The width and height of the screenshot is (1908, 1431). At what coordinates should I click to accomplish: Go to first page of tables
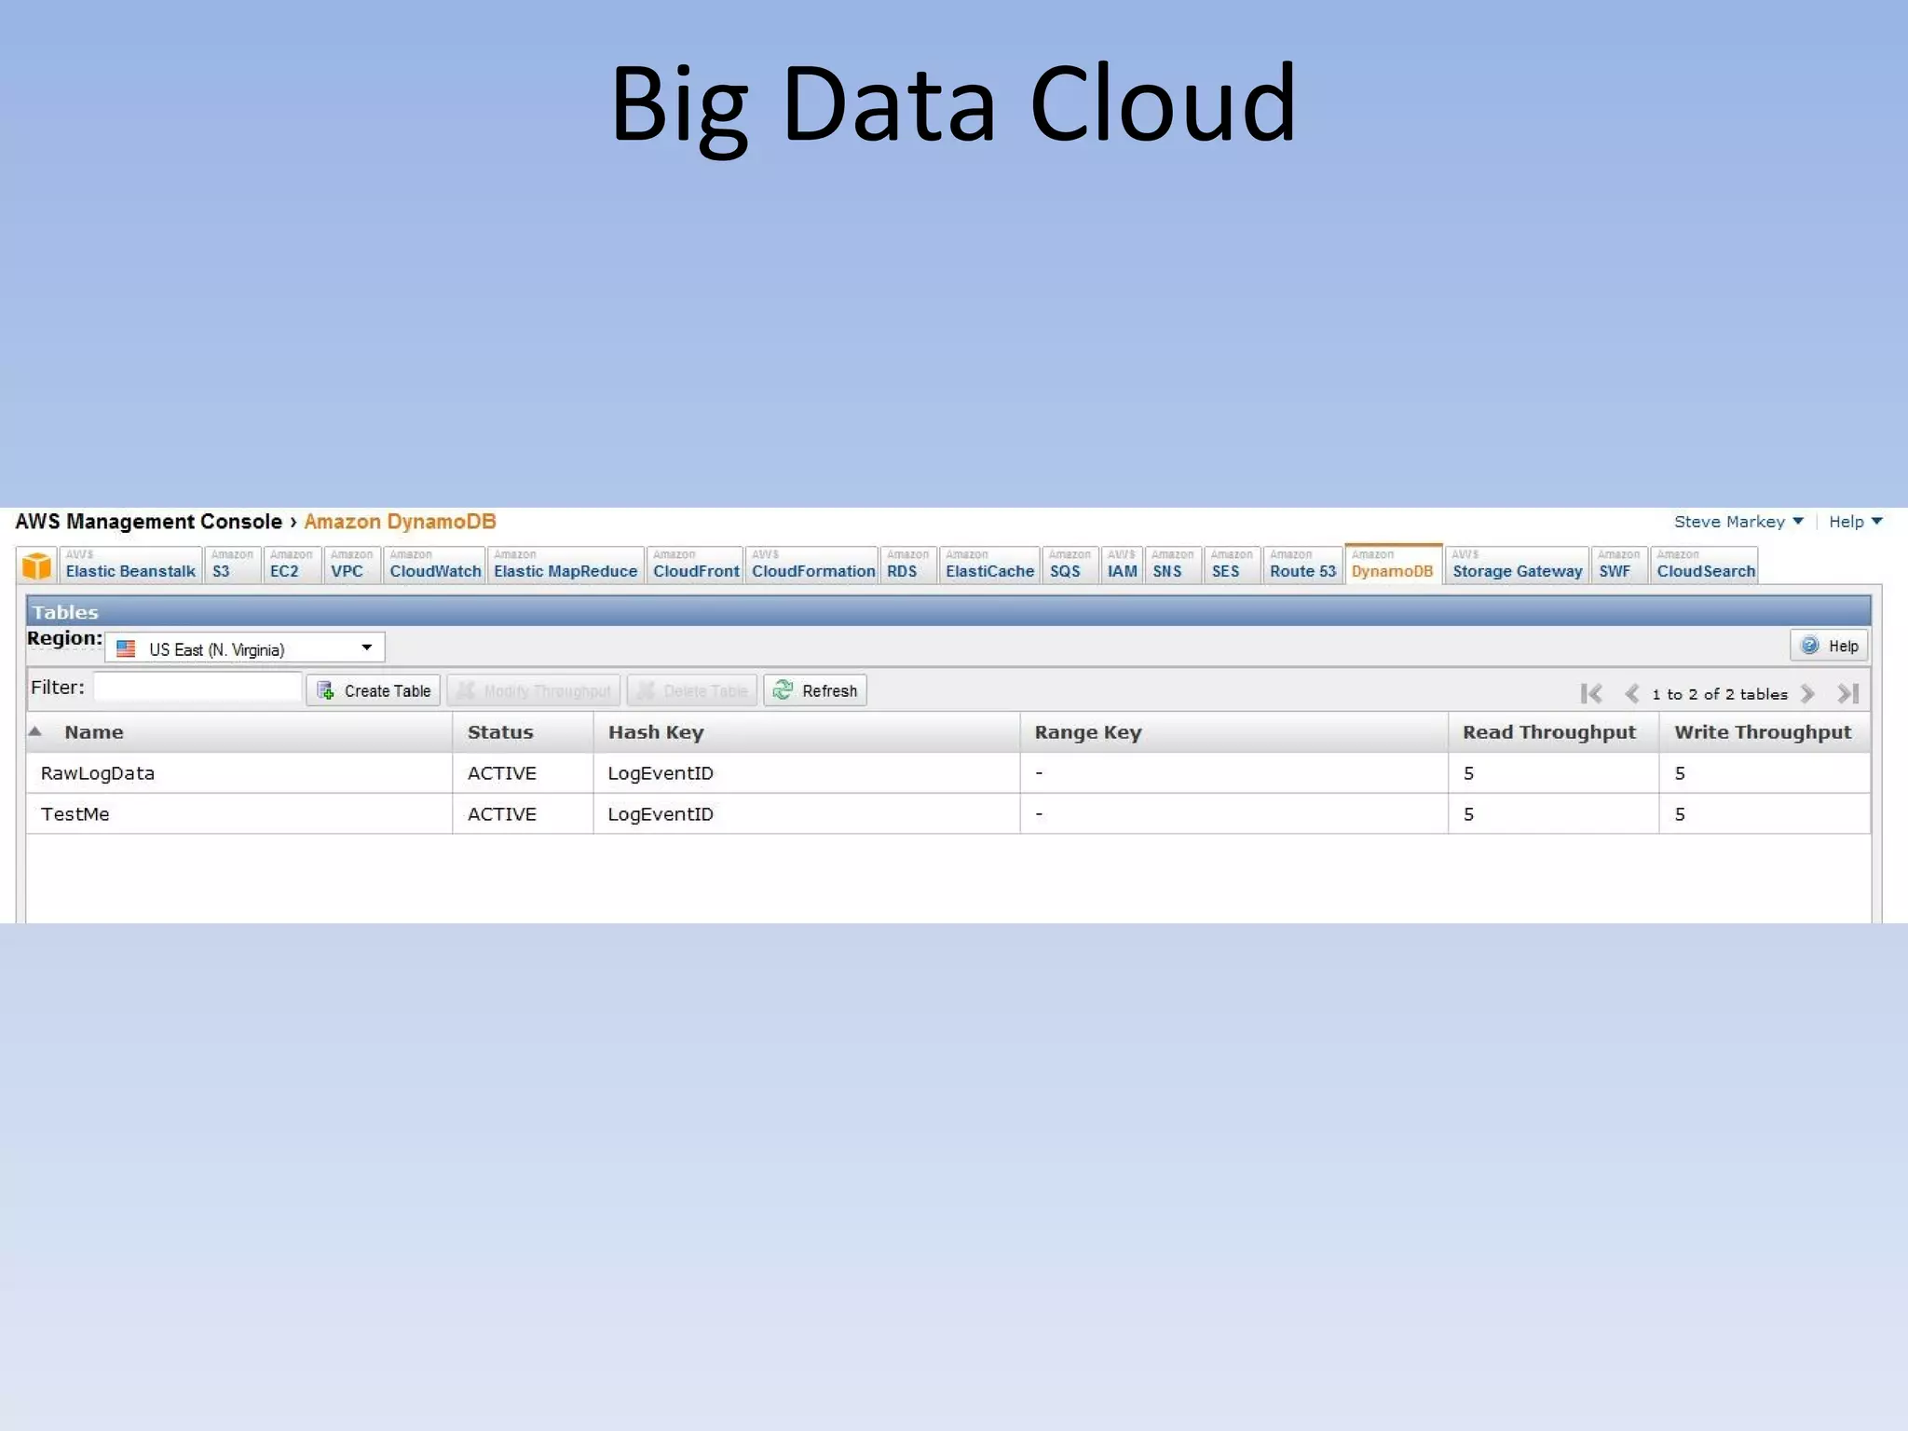[1591, 693]
